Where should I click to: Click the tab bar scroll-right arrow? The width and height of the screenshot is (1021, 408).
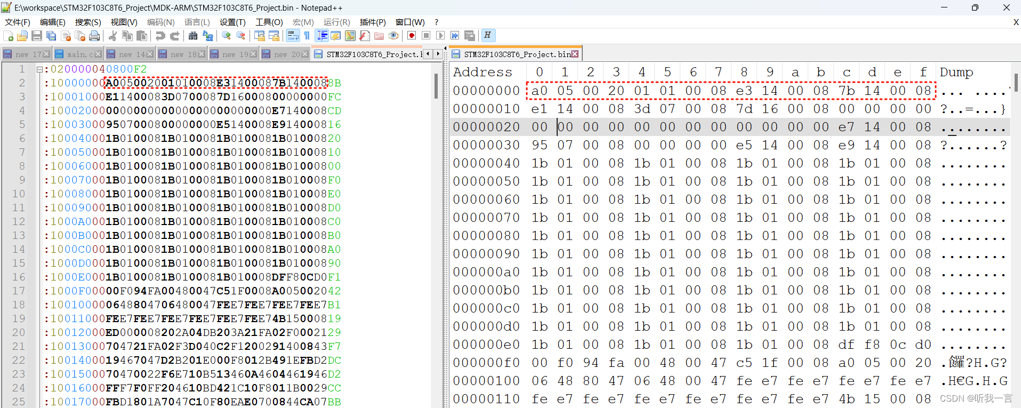(x=438, y=54)
